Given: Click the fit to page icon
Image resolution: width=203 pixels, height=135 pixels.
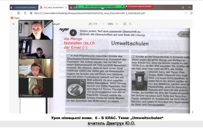Looking at the screenshot, I should click(x=125, y=24).
